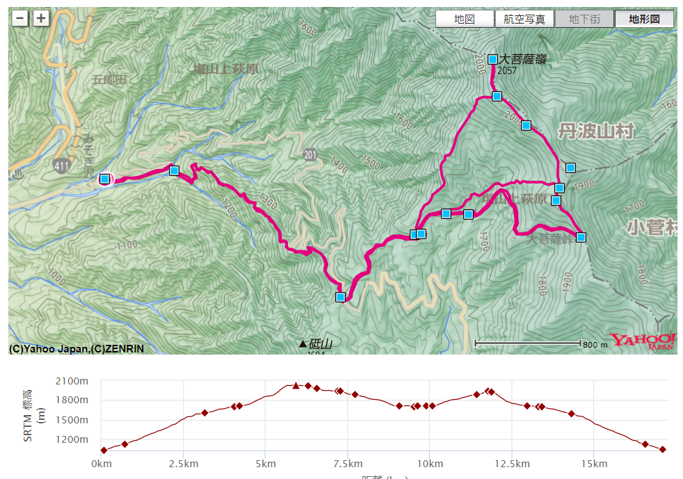Select the 地形図 terrain view

pyautogui.click(x=643, y=19)
